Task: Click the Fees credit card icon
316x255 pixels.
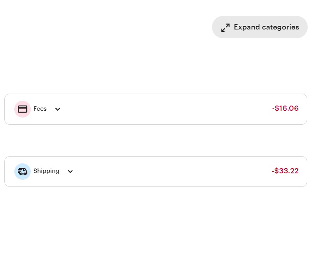Action: (23, 109)
